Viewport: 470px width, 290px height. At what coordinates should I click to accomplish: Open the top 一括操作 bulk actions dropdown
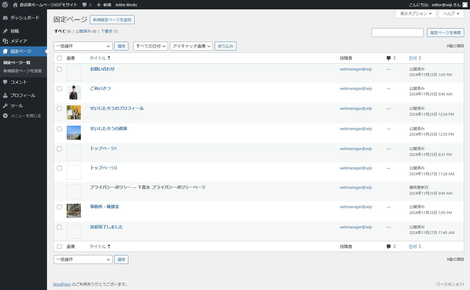[x=83, y=46]
